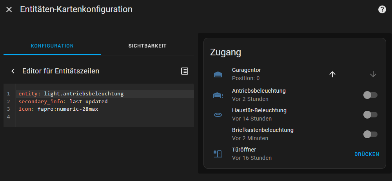The height and width of the screenshot is (181, 392).
Task: Open the help icon for card configuration
Action: click(x=382, y=9)
